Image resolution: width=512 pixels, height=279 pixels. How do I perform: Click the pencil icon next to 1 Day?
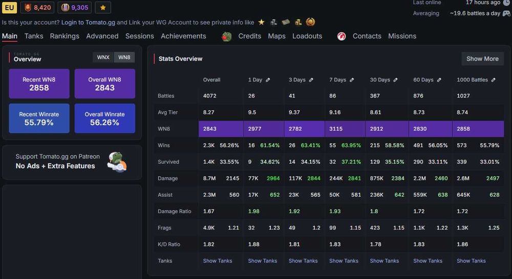point(268,80)
